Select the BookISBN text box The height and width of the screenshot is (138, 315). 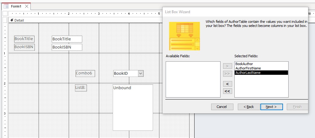pyautogui.click(x=67, y=47)
